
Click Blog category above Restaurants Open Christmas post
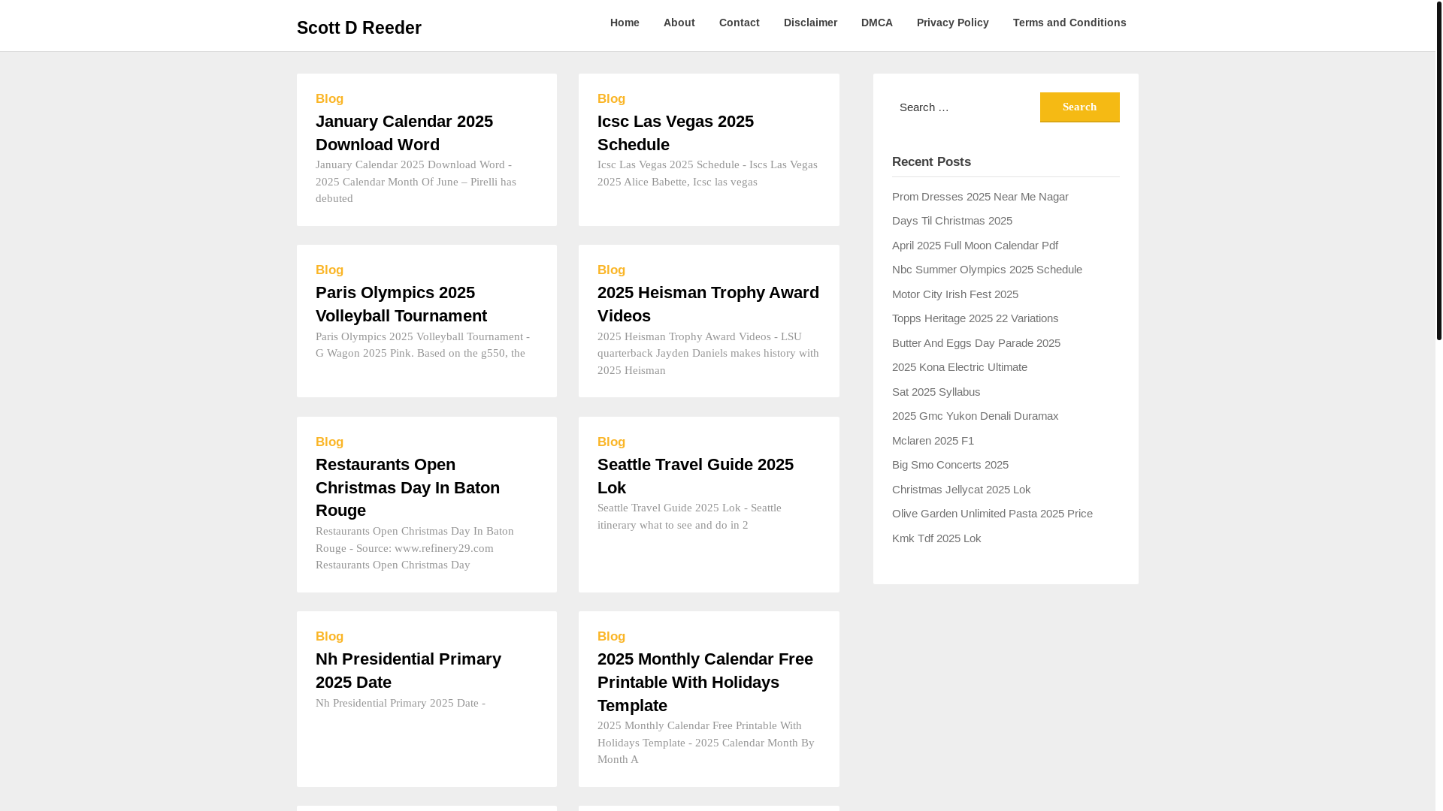pos(329,442)
